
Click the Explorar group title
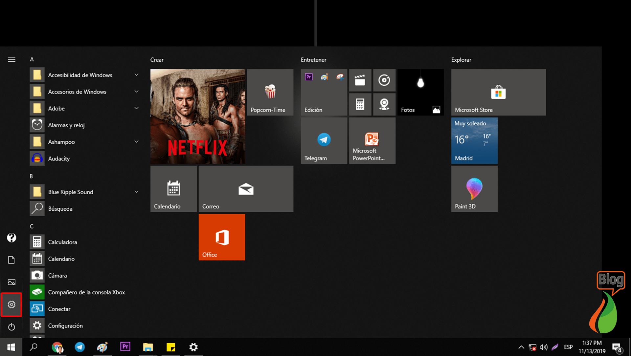tap(461, 60)
